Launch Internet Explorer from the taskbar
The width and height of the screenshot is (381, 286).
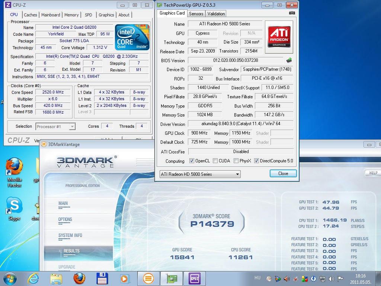33,279
